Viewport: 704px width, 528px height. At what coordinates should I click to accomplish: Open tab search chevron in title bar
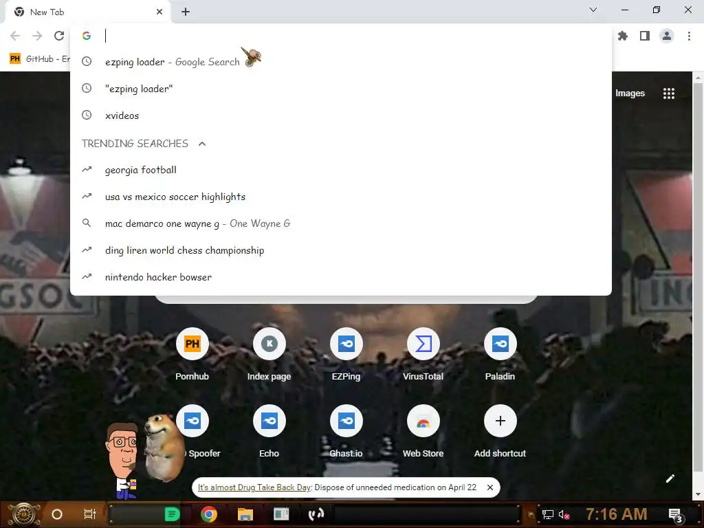[x=593, y=10]
